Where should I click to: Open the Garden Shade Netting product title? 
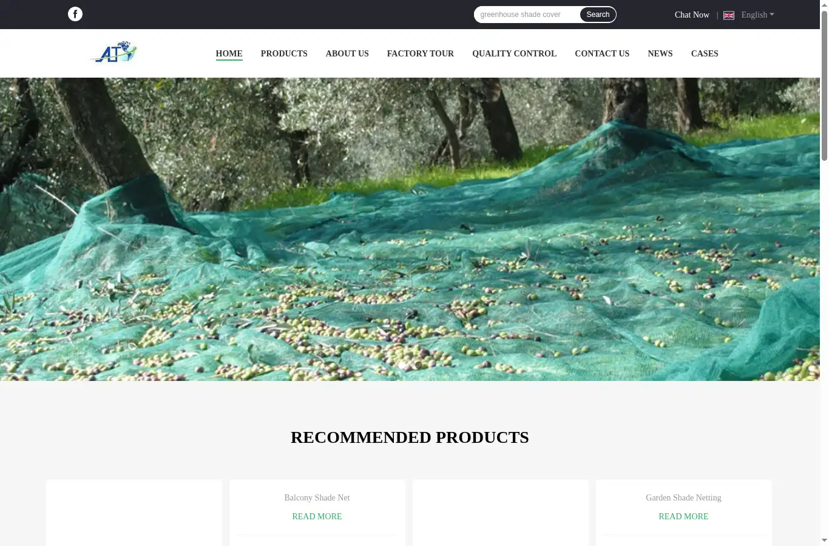683,497
